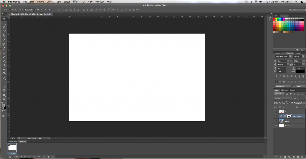Select the Eyedropper tool

point(4,40)
